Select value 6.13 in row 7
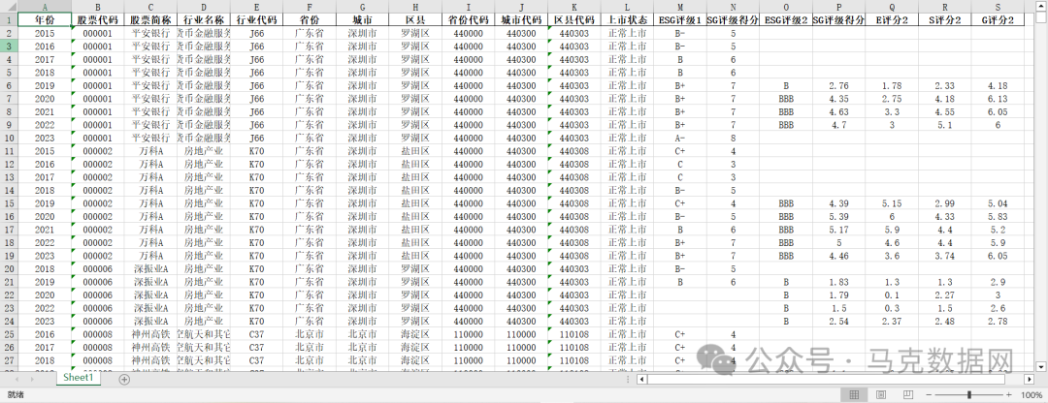The height and width of the screenshot is (403, 1048). pyautogui.click(x=998, y=99)
